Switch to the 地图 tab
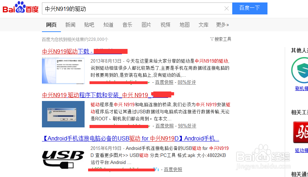 tap(184, 25)
